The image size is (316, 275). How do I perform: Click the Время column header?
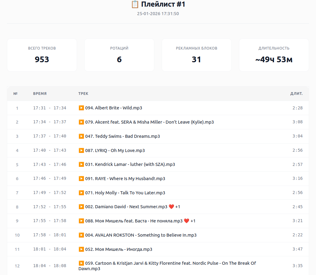(x=40, y=94)
